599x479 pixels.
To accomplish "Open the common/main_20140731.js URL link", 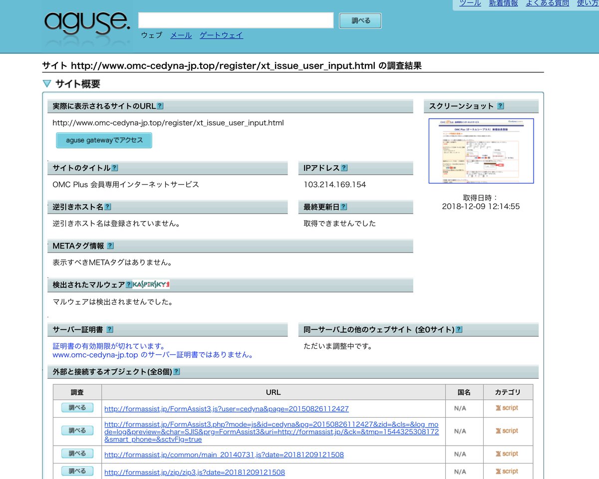I will click(224, 455).
